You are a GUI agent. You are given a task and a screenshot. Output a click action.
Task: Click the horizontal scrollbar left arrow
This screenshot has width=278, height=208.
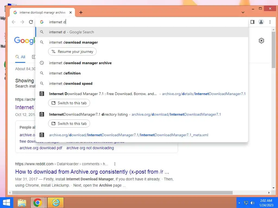pyautogui.click(x=10, y=193)
